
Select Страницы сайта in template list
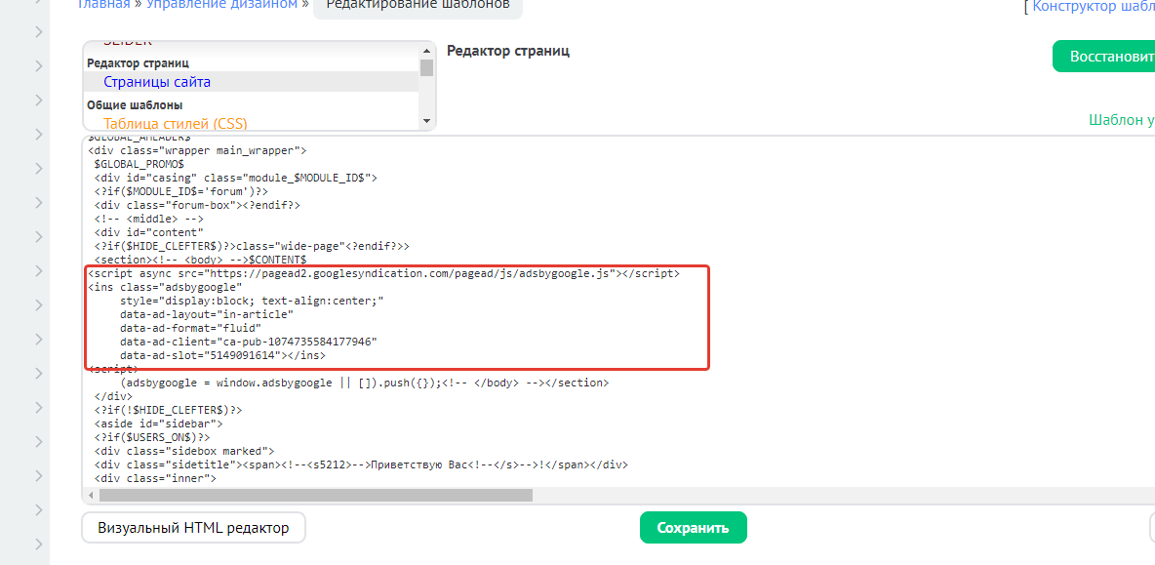(158, 82)
